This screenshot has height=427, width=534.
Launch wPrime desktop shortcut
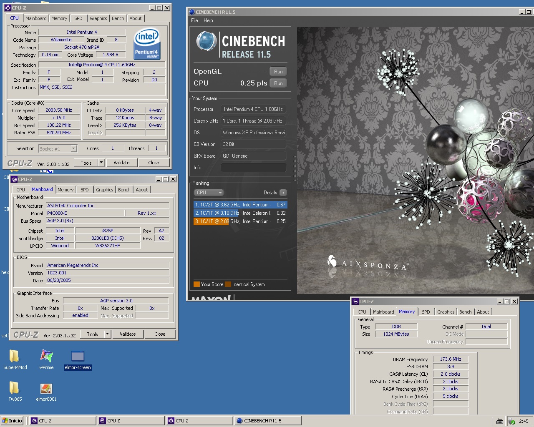[x=46, y=359]
